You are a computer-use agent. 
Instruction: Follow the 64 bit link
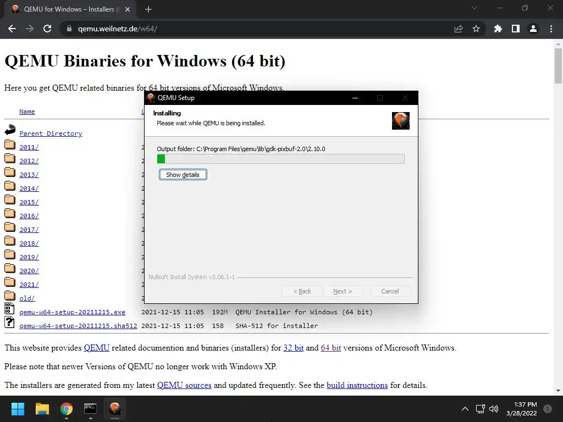tap(330, 348)
